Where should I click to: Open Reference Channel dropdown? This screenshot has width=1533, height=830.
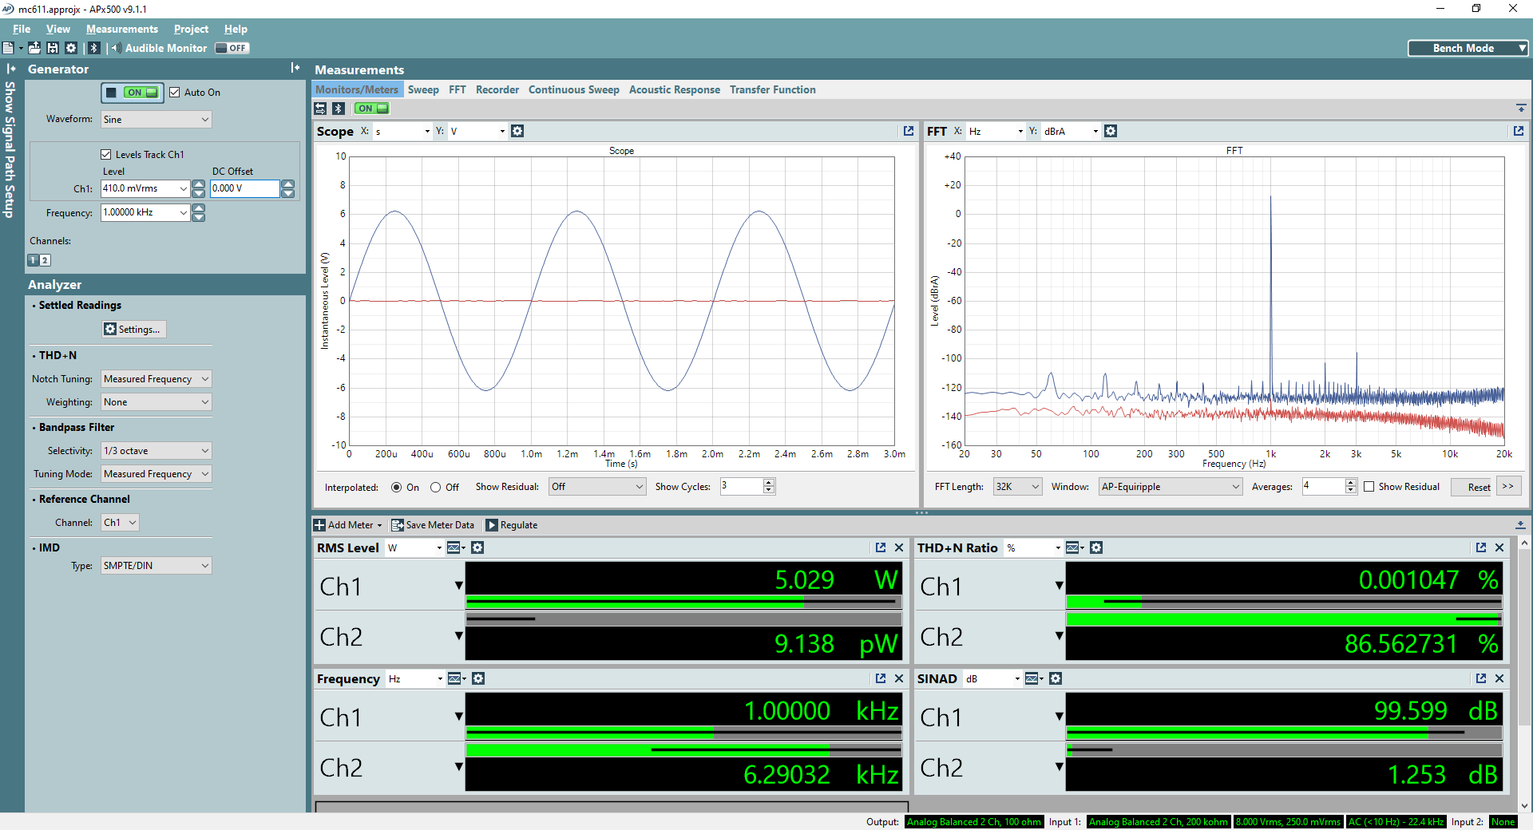[x=121, y=523]
